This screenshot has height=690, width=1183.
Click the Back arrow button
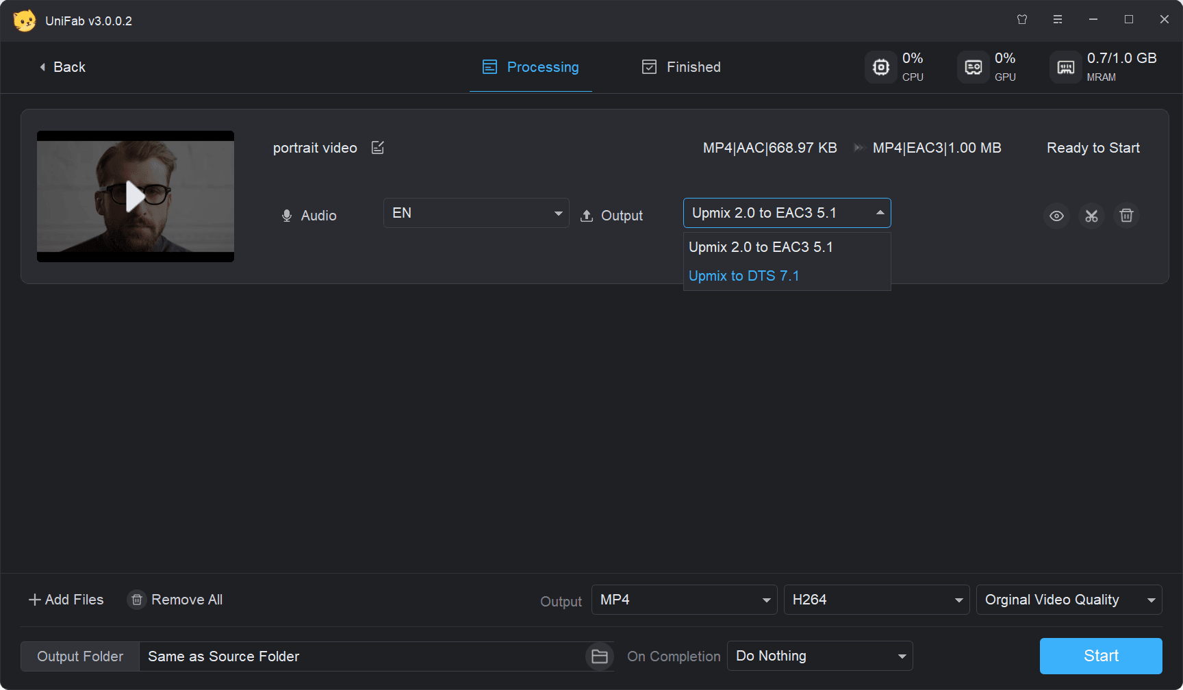pos(62,67)
